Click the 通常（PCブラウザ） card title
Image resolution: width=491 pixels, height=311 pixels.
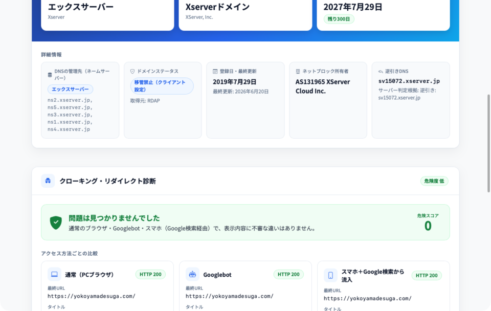[x=89, y=275]
